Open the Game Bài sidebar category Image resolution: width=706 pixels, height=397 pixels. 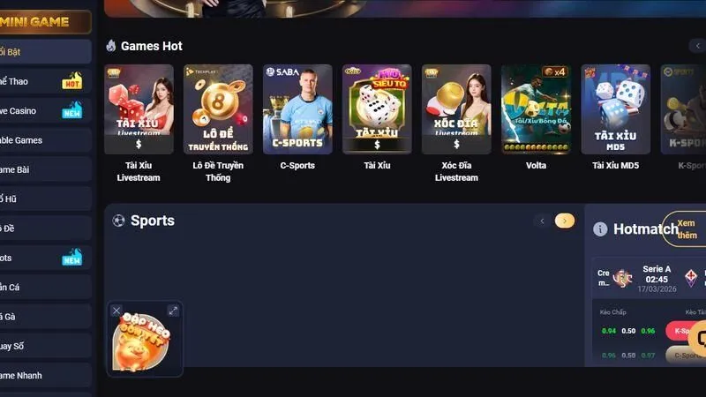tap(46, 169)
